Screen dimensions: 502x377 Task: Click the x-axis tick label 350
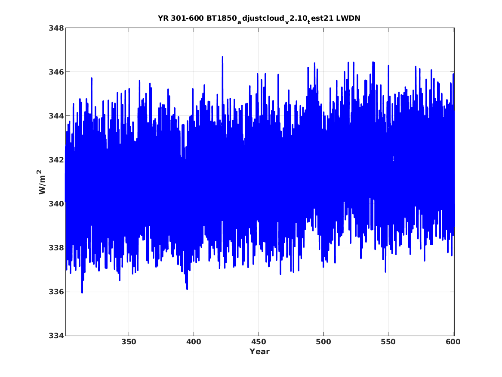pyautogui.click(x=129, y=342)
